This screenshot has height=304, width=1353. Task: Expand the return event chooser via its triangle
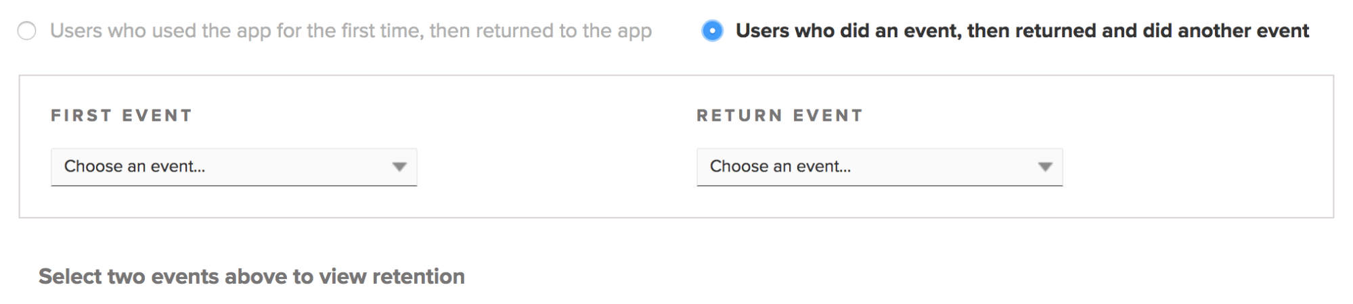pos(1045,167)
